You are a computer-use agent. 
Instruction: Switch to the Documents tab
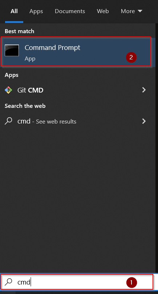pos(70,11)
